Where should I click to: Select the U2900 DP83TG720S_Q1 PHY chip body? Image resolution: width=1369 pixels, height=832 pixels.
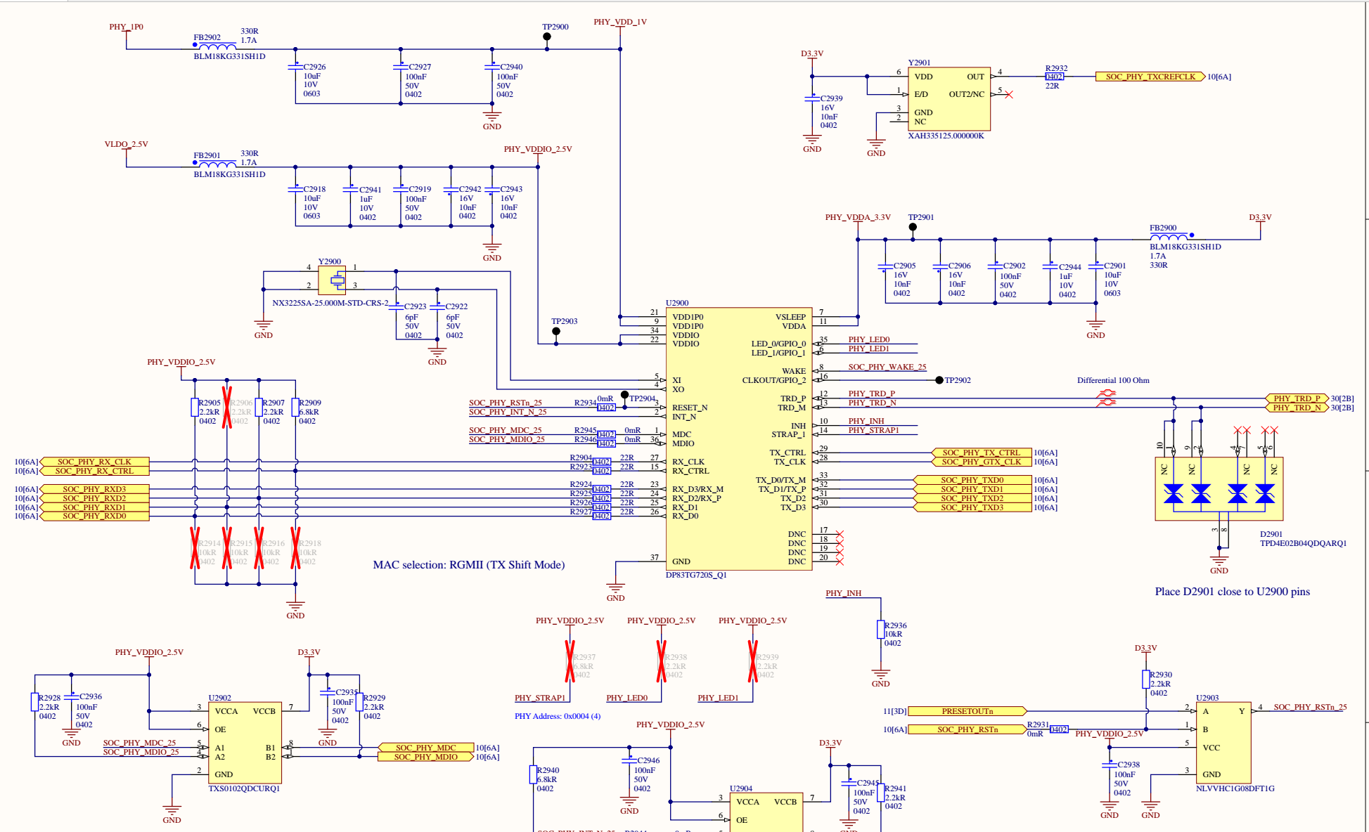point(739,438)
